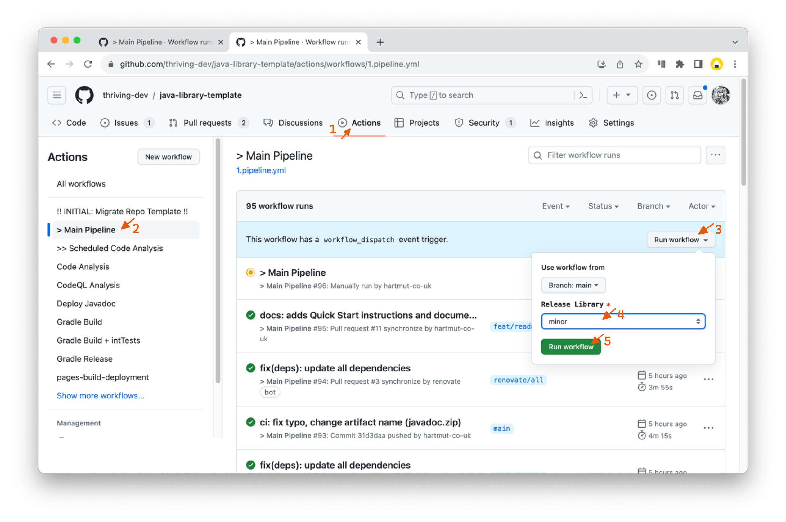This screenshot has height=522, width=786.
Task: Expand the Event filter dropdown
Action: point(556,206)
